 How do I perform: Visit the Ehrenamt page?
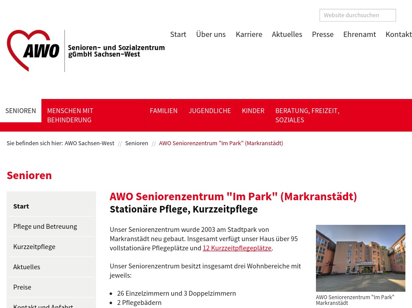[x=360, y=34]
